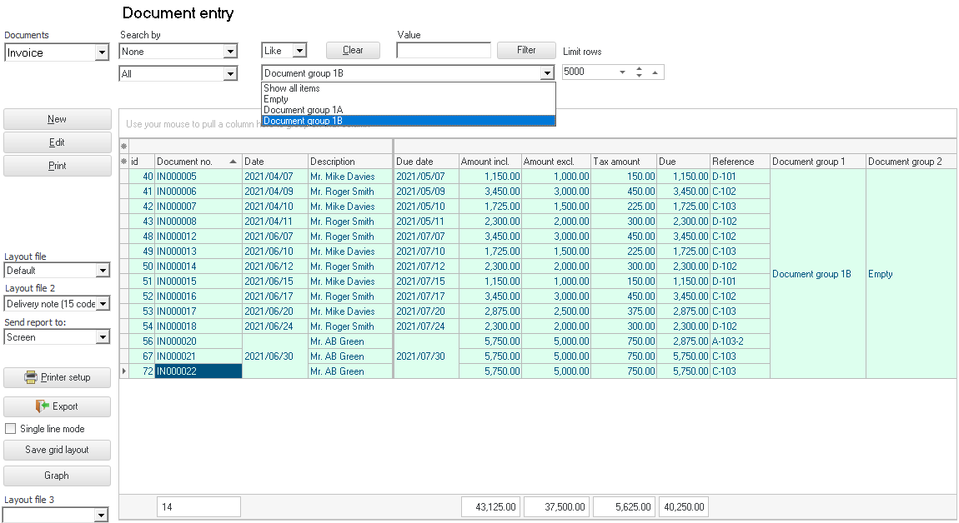Image resolution: width=959 pixels, height=523 pixels.
Task: Open the Documents Invoice dropdown
Action: point(102,52)
